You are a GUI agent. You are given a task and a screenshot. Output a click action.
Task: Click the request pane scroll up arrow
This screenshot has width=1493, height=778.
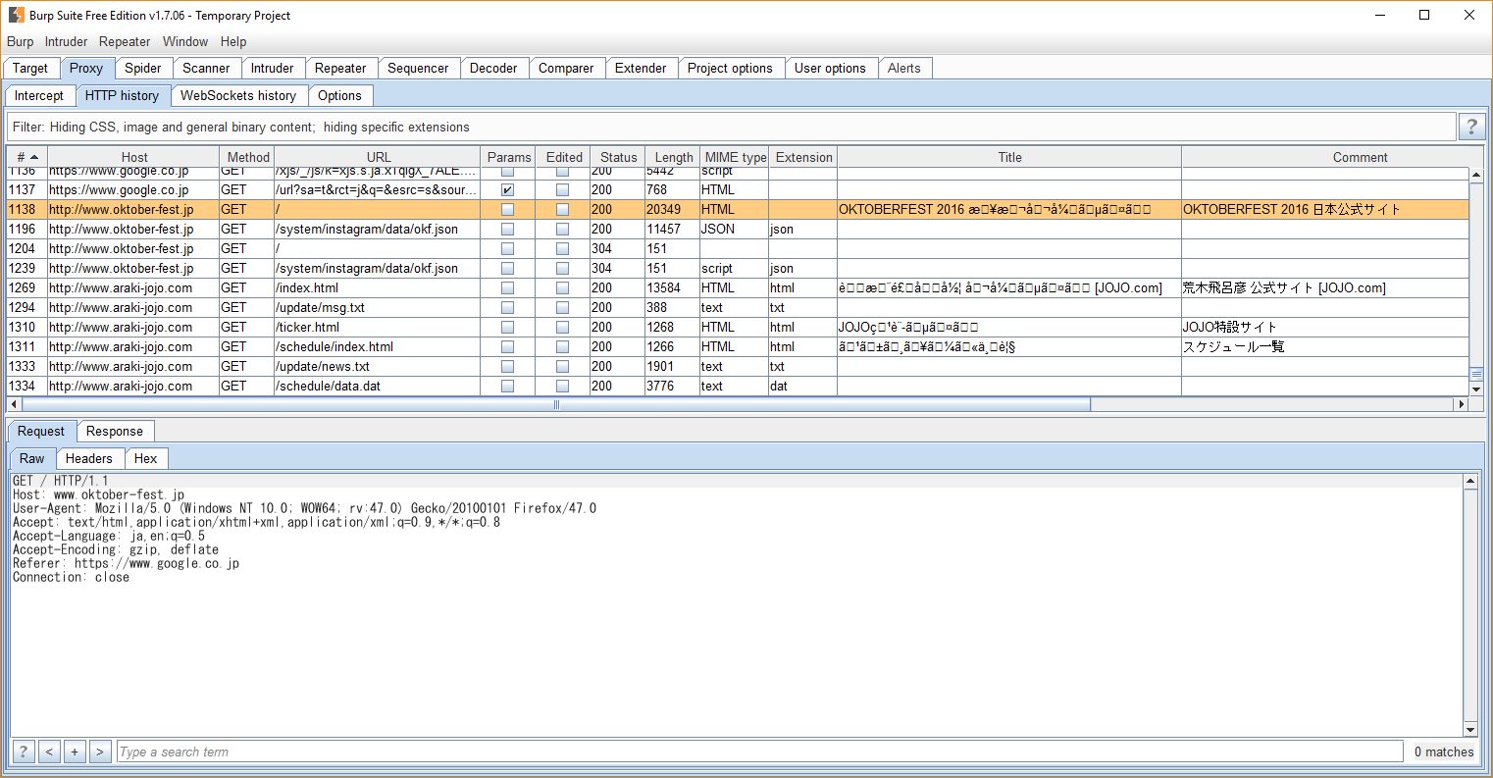tap(1470, 481)
